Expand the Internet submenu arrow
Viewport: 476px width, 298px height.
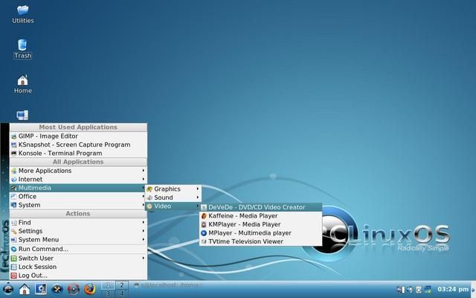coord(144,179)
